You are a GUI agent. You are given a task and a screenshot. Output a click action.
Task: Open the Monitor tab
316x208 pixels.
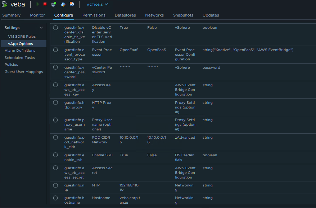click(37, 15)
